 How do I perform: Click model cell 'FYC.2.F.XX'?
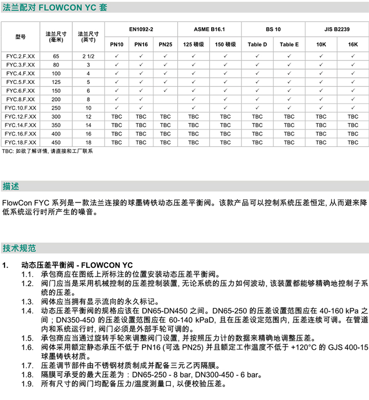20,56
